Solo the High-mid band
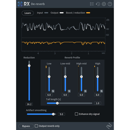The width and height of the screenshot is (130, 130). coord(85,91)
